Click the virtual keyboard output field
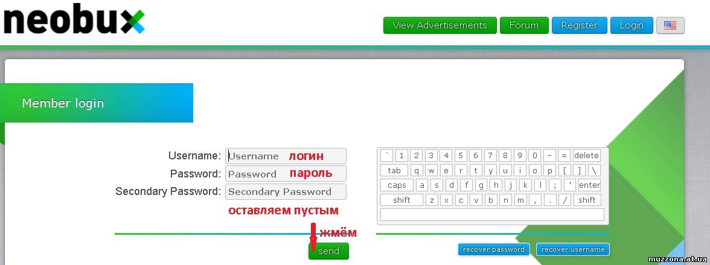This screenshot has width=710, height=265. [x=492, y=215]
